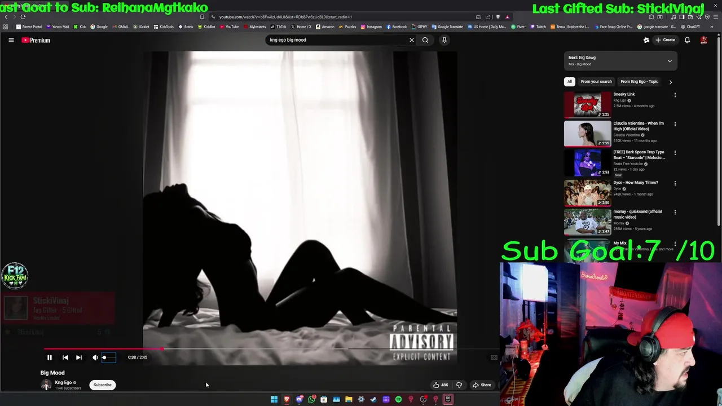
Task: Toggle closed captions in the player
Action: (x=494, y=357)
